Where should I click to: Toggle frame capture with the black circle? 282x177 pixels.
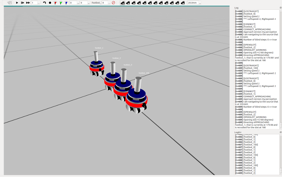(x=50, y=3)
